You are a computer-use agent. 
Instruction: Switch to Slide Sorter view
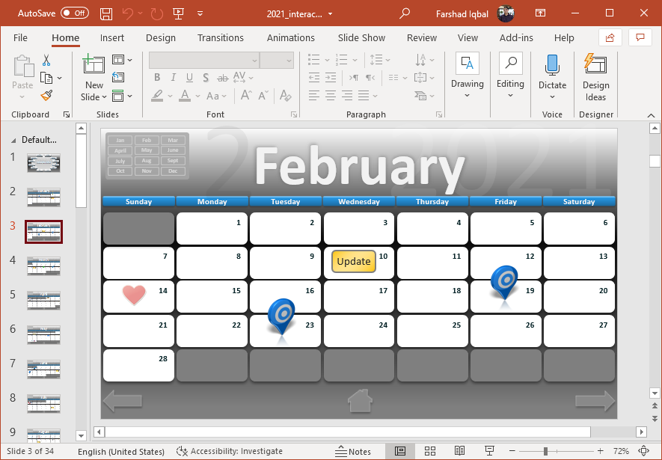point(430,451)
